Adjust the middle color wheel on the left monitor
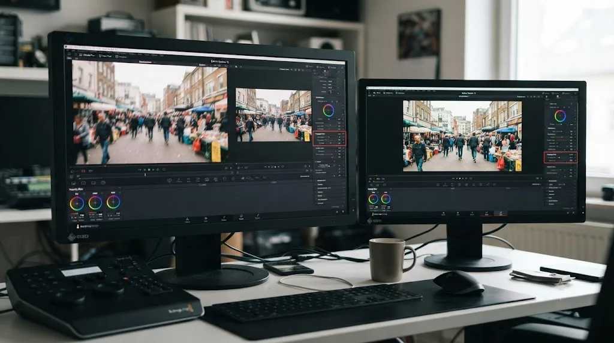The height and width of the screenshot is (343, 614). click(x=95, y=203)
